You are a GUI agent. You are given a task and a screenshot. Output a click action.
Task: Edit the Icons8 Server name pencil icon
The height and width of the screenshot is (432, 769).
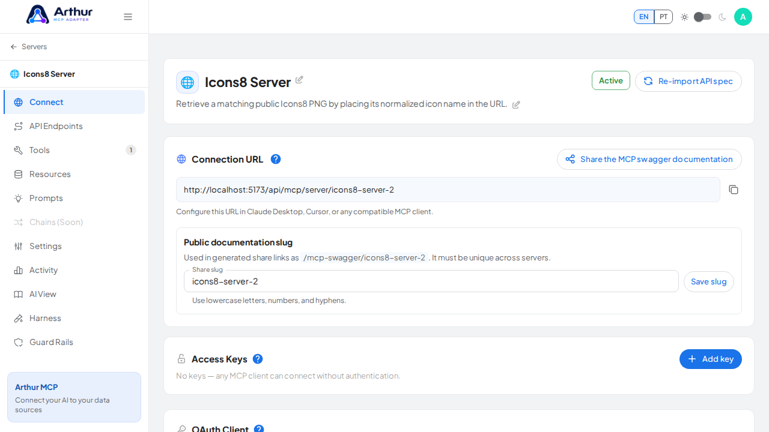[299, 80]
